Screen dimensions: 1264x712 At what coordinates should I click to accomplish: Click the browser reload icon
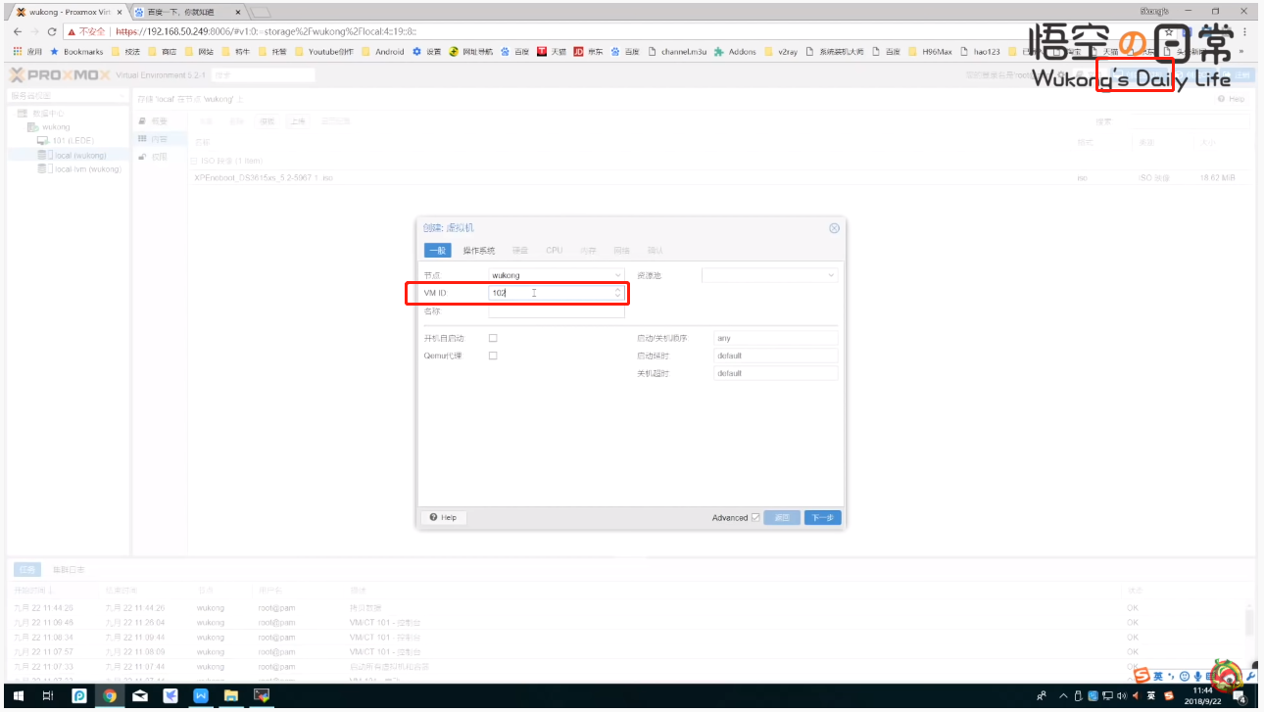pyautogui.click(x=52, y=31)
